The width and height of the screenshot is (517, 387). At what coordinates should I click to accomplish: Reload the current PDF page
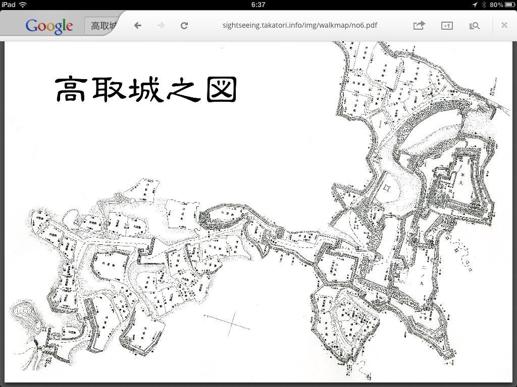click(184, 25)
